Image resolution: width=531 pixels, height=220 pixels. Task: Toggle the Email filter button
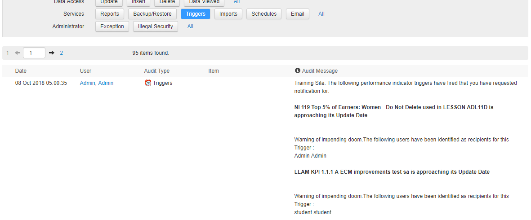pyautogui.click(x=297, y=14)
